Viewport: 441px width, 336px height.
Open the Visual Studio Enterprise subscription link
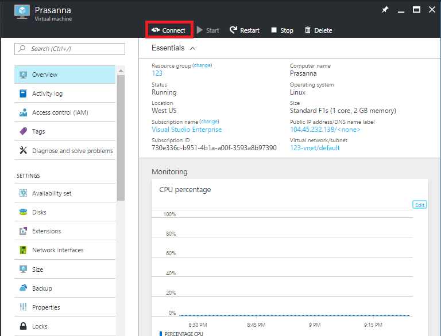pyautogui.click(x=187, y=130)
